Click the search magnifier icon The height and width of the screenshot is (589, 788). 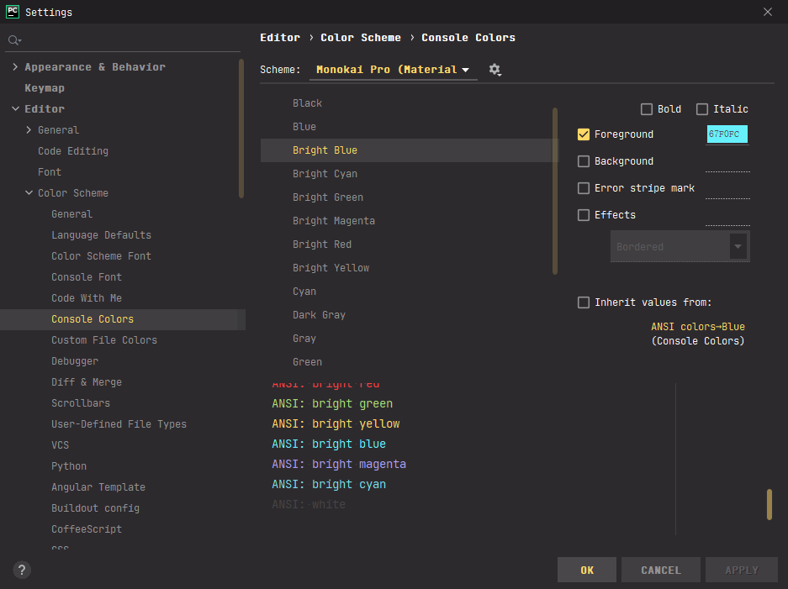[x=13, y=40]
